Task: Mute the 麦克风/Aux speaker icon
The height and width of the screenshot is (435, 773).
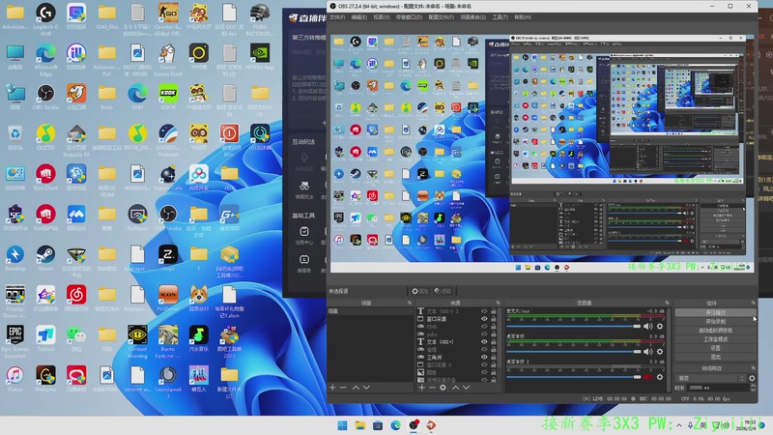Action: coord(647,326)
